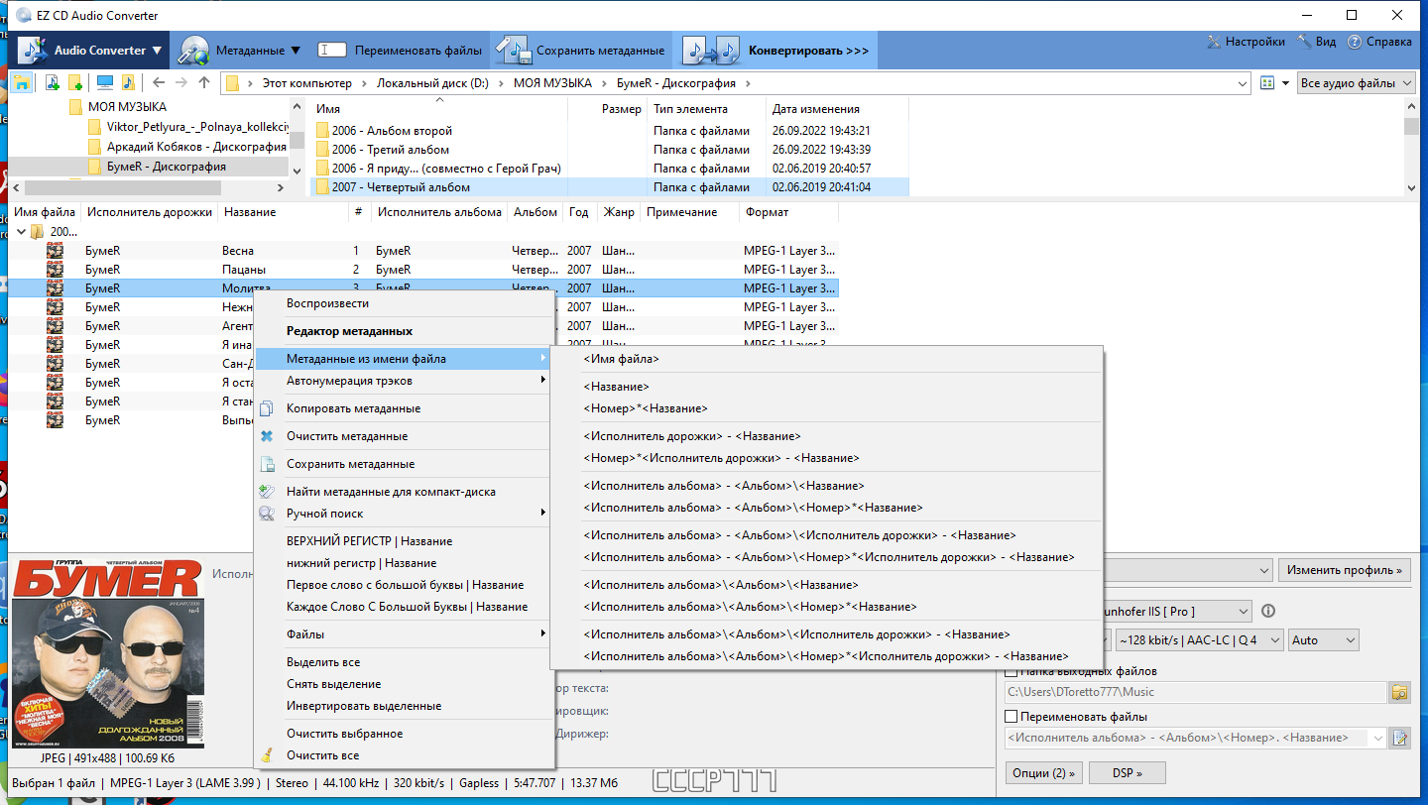Open the Файлы submenu
The width and height of the screenshot is (1428, 805).
[x=404, y=634]
